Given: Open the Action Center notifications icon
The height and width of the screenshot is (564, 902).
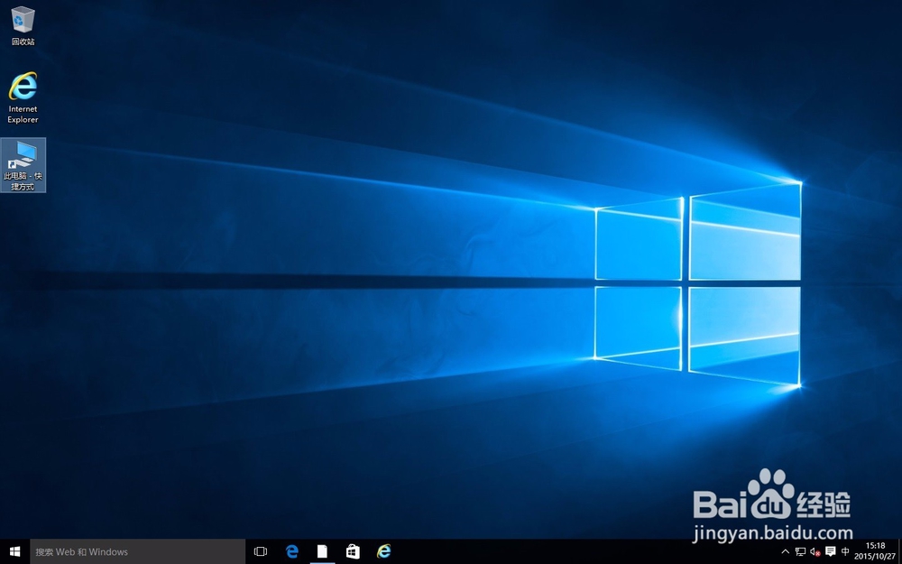Looking at the screenshot, I should [830, 551].
